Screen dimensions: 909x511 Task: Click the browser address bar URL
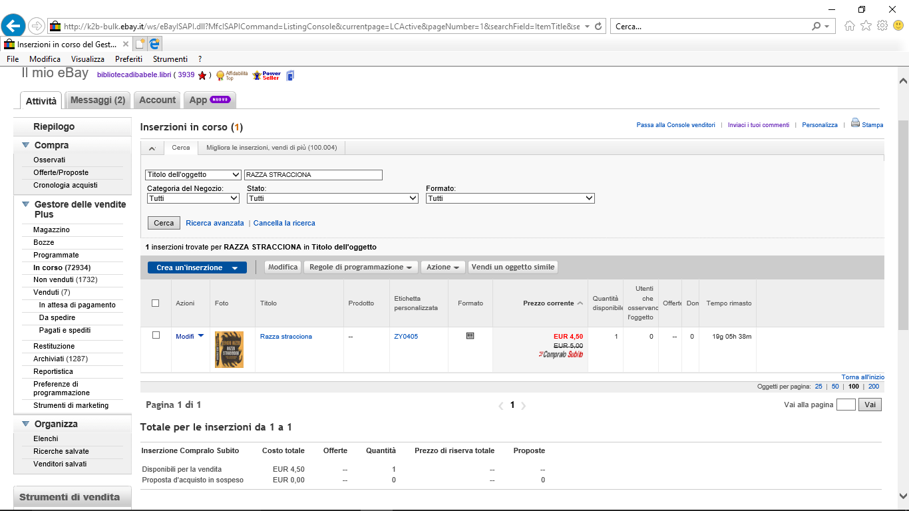[321, 27]
